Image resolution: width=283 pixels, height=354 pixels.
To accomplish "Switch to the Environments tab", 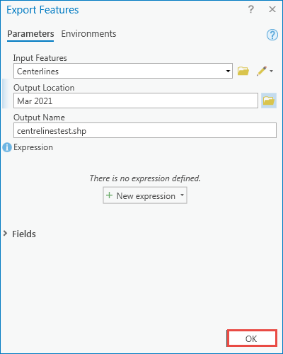I will click(x=88, y=34).
